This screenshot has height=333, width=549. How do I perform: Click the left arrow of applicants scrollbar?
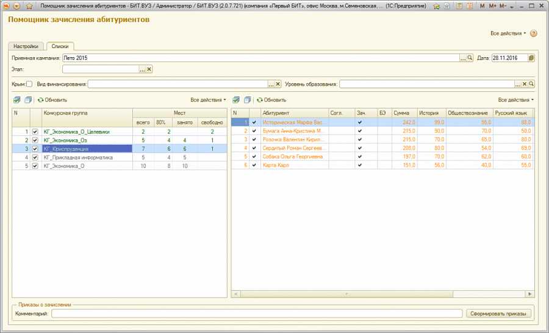(235, 294)
